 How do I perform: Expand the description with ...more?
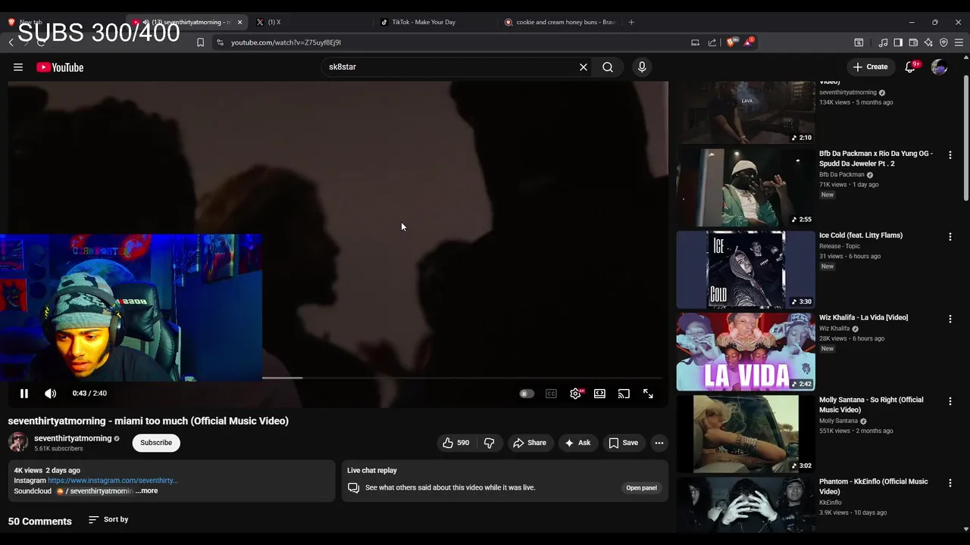point(147,491)
